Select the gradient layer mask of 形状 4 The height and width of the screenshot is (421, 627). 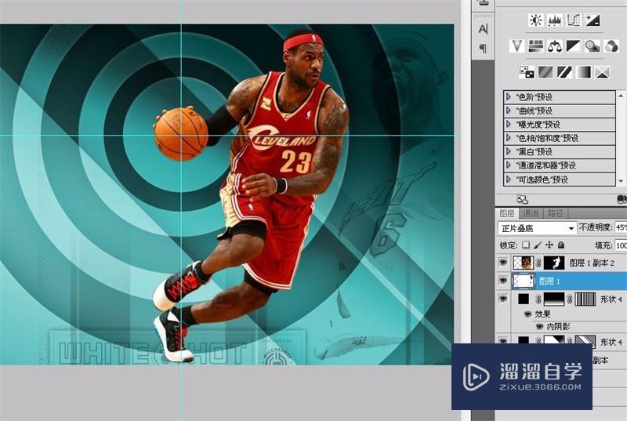click(x=554, y=299)
